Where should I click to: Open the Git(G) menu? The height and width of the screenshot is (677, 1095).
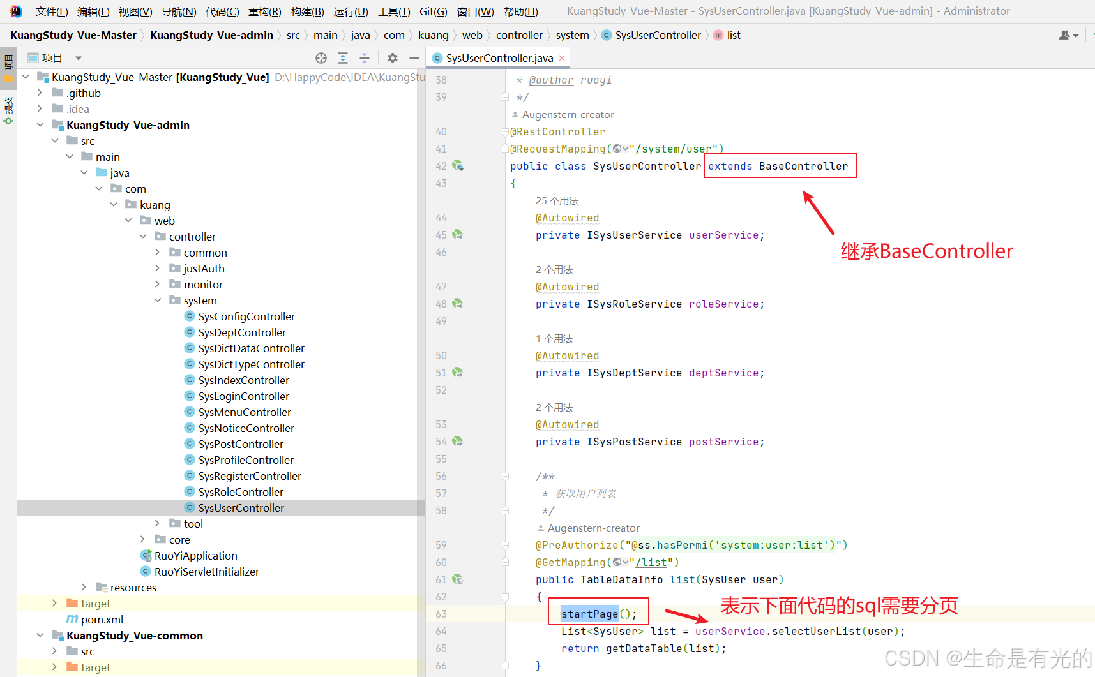click(x=434, y=11)
